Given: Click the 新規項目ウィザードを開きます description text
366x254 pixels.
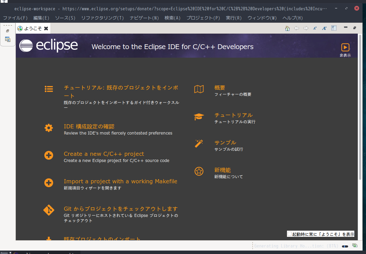Looking at the screenshot, I should click(x=92, y=188).
